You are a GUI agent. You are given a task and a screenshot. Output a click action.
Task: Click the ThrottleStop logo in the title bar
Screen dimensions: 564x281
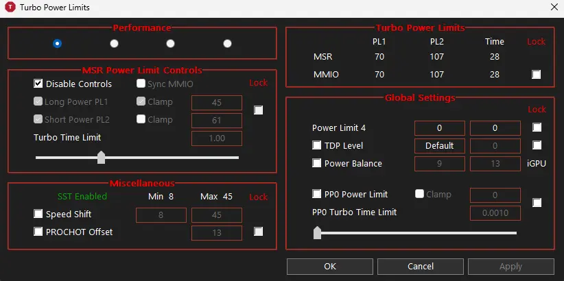tap(10, 7)
